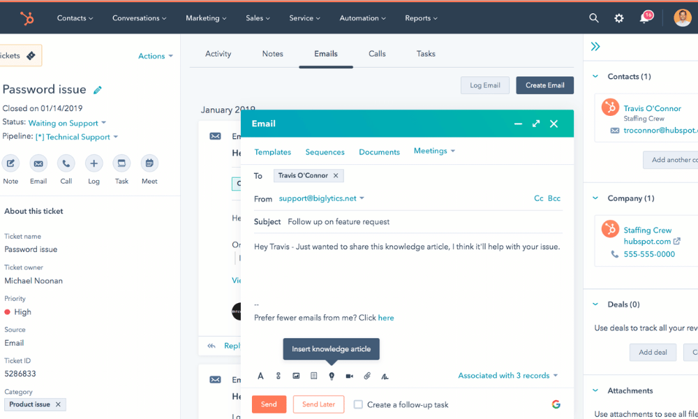Open the Service menu
Image resolution: width=698 pixels, height=419 pixels.
(304, 18)
